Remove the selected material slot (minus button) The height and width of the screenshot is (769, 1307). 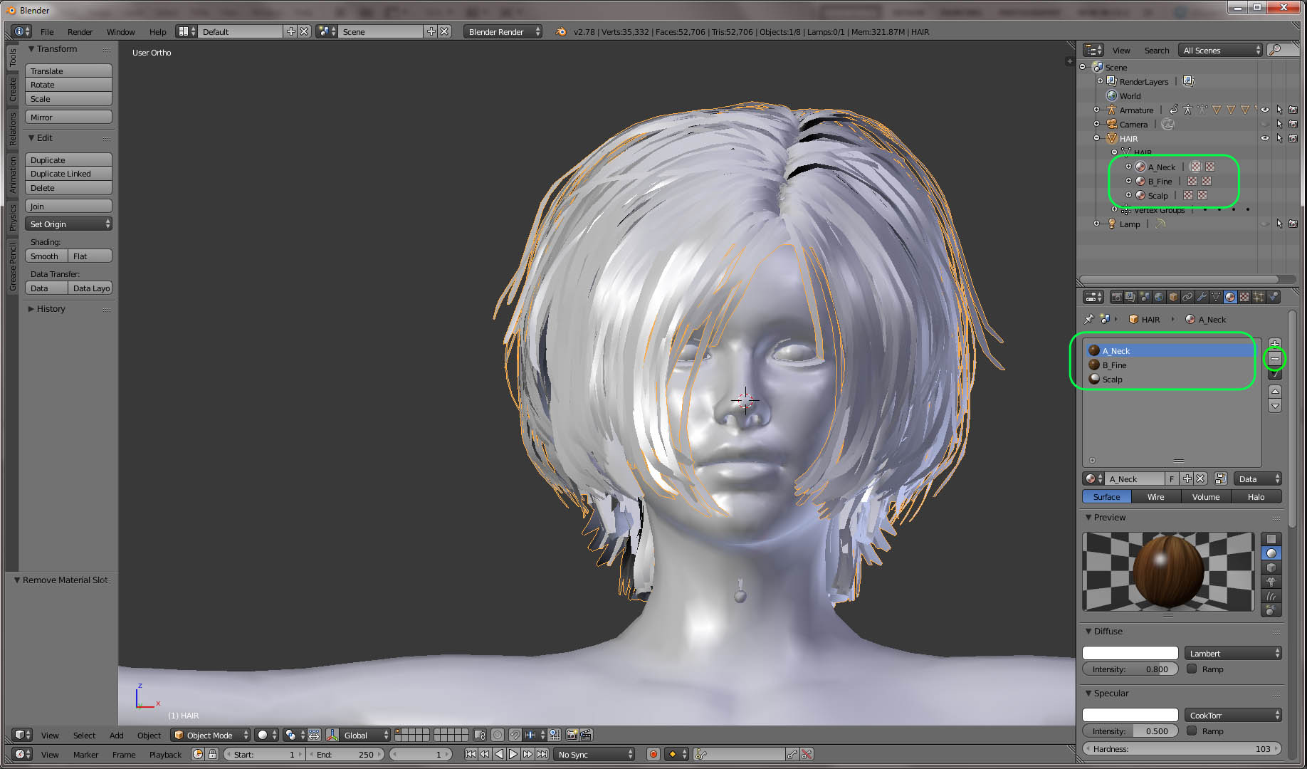pyautogui.click(x=1275, y=359)
